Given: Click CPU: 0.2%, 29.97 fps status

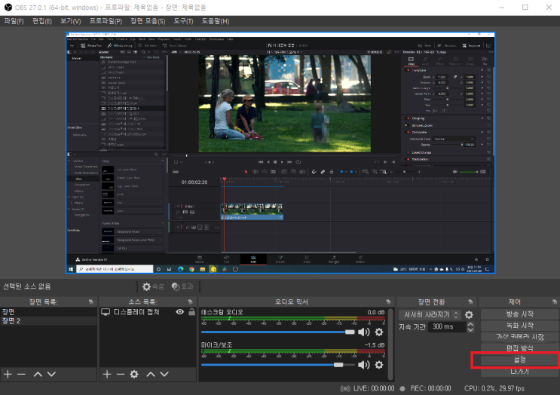Looking at the screenshot, I should tap(494, 388).
